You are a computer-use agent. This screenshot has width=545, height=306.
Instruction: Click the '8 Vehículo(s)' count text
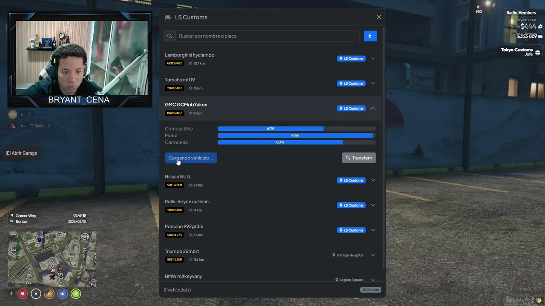(177, 290)
